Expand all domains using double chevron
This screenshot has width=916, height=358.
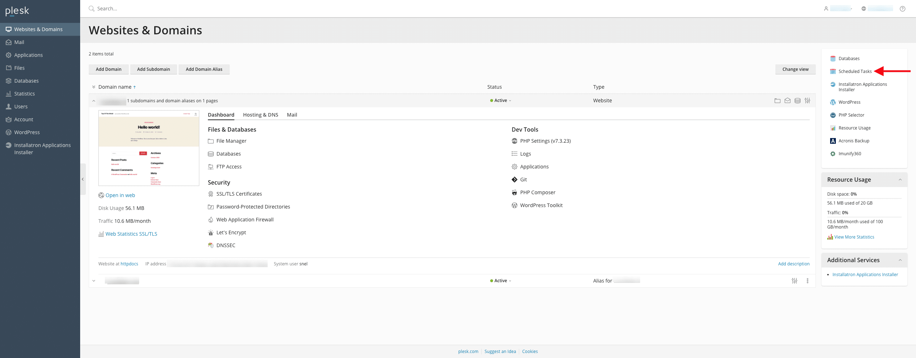[94, 87]
